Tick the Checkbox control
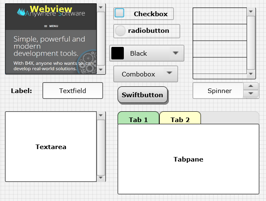This screenshot has width=266, height=201. (119, 13)
